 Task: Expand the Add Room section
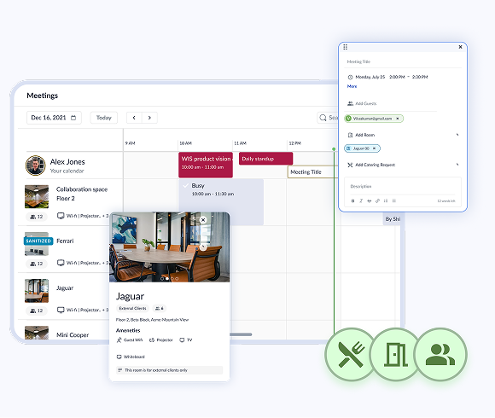(457, 135)
